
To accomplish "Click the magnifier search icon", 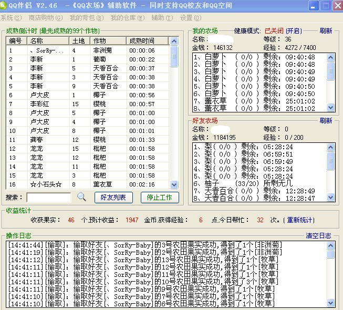I will pos(81,197).
